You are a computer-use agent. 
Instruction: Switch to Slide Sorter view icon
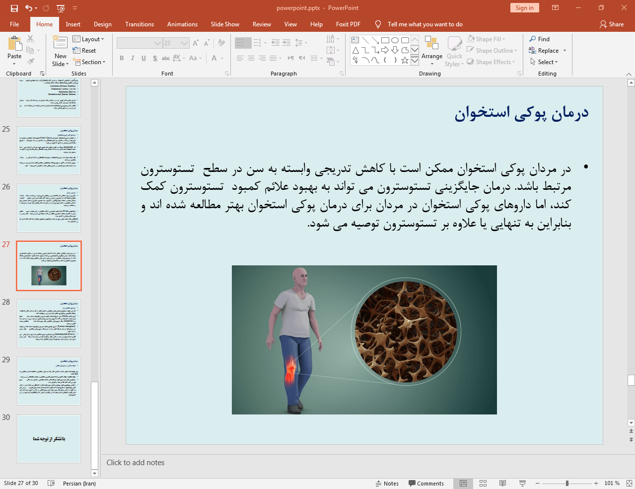tap(483, 483)
